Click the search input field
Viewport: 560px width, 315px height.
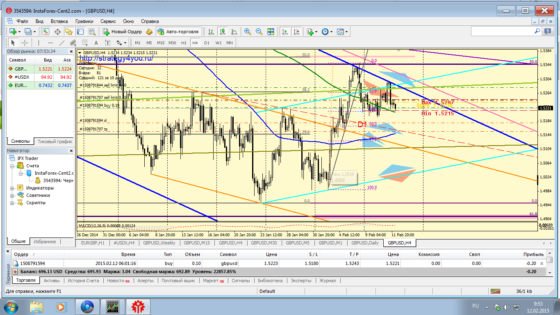click(x=506, y=31)
